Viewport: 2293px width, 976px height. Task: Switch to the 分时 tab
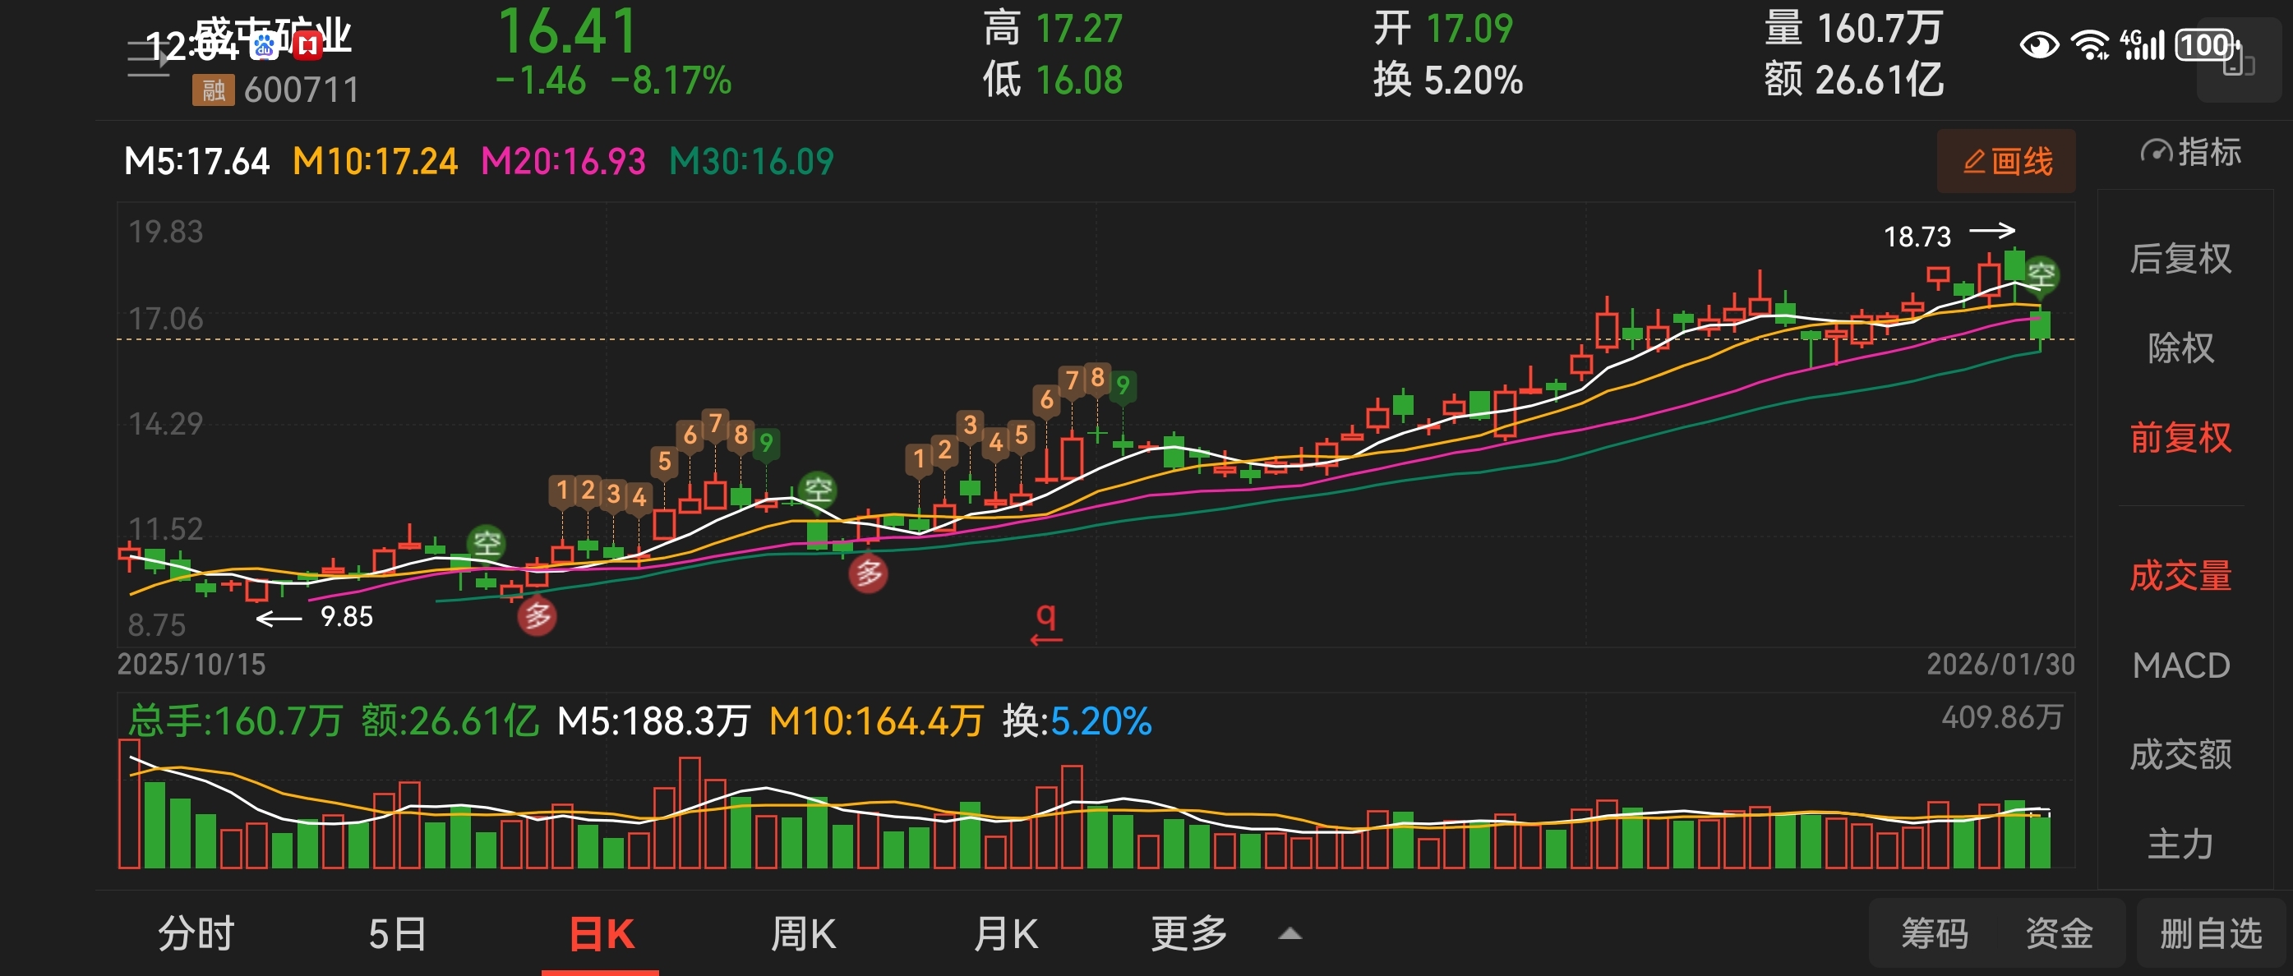pyautogui.click(x=196, y=934)
